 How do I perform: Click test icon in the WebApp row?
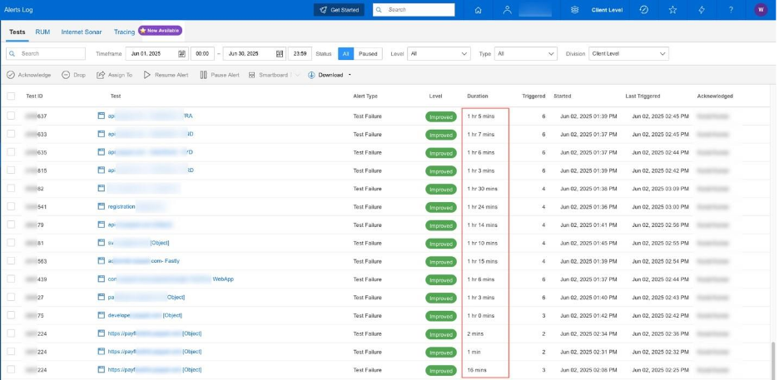pos(102,279)
